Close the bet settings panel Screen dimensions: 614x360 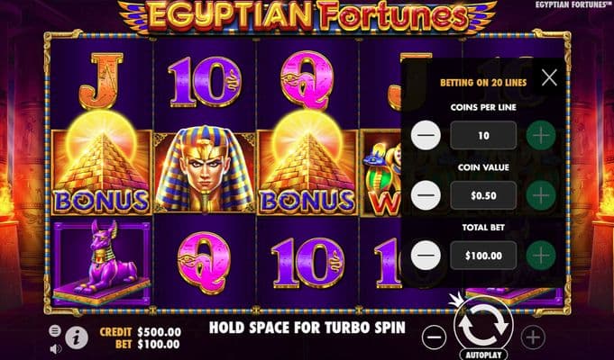[x=549, y=78]
